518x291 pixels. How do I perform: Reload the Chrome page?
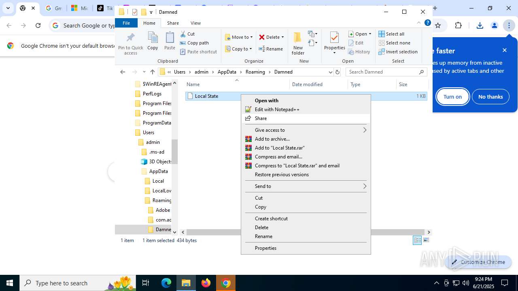coord(38,25)
